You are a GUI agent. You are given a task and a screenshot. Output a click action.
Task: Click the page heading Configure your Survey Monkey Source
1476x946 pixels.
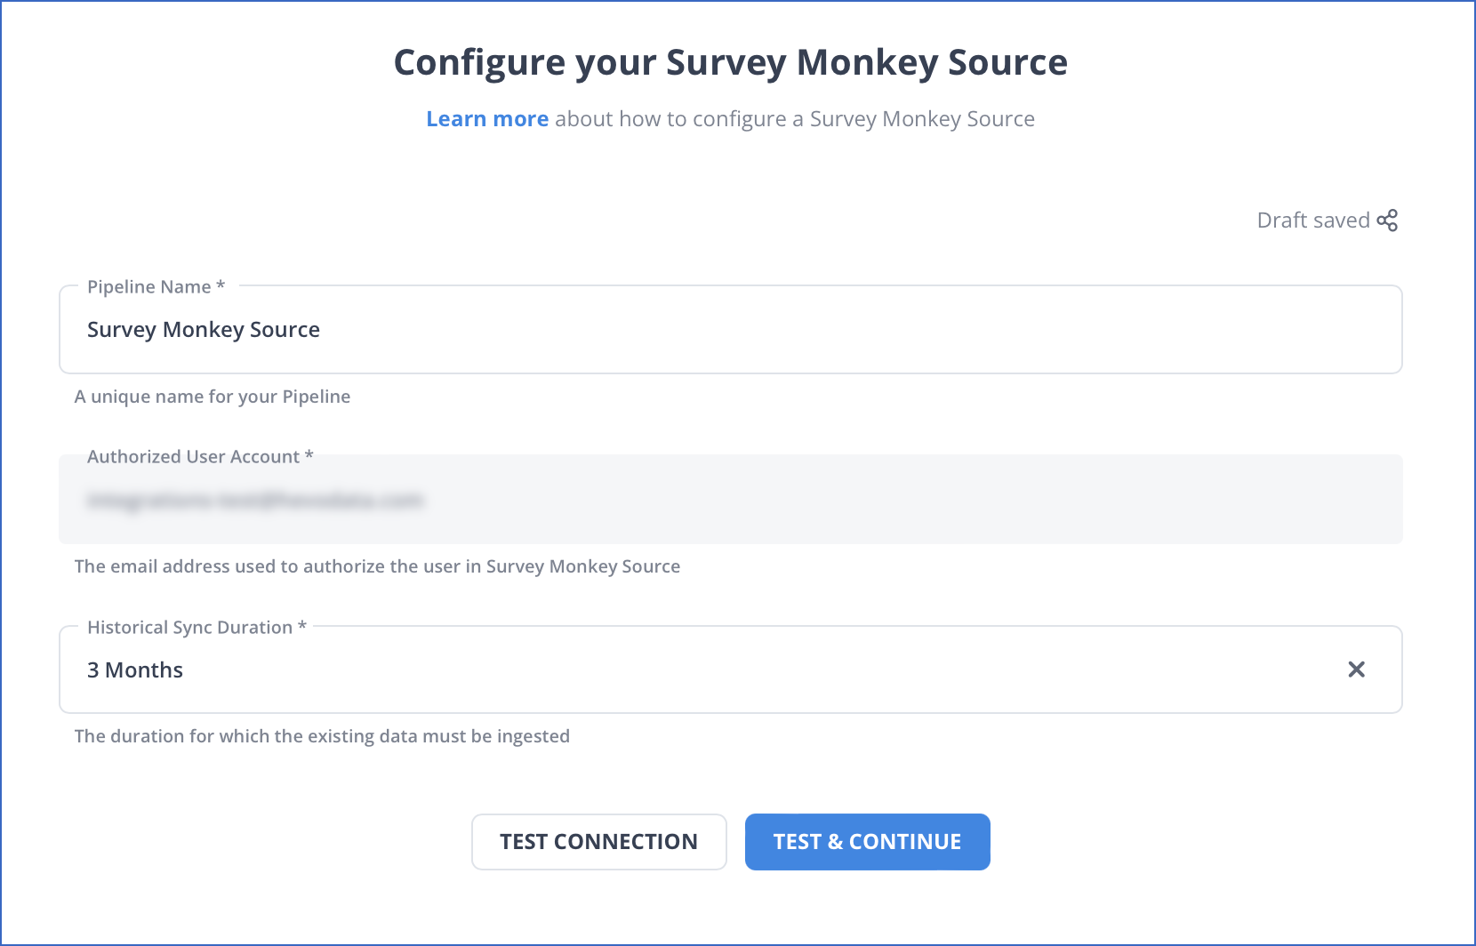[731, 61]
